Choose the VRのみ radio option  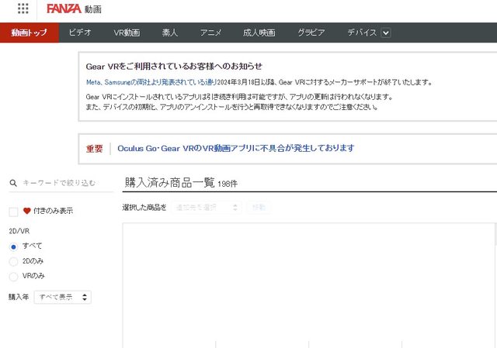(x=13, y=276)
